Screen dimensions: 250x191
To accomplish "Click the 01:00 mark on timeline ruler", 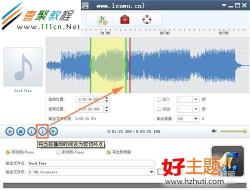I will pyautogui.click(x=105, y=33).
